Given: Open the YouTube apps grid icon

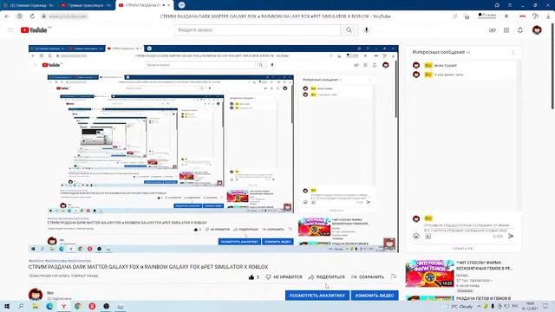Looking at the screenshot, I should [506, 30].
